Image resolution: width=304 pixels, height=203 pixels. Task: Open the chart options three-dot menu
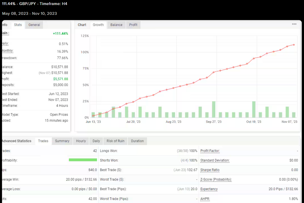[294, 24]
